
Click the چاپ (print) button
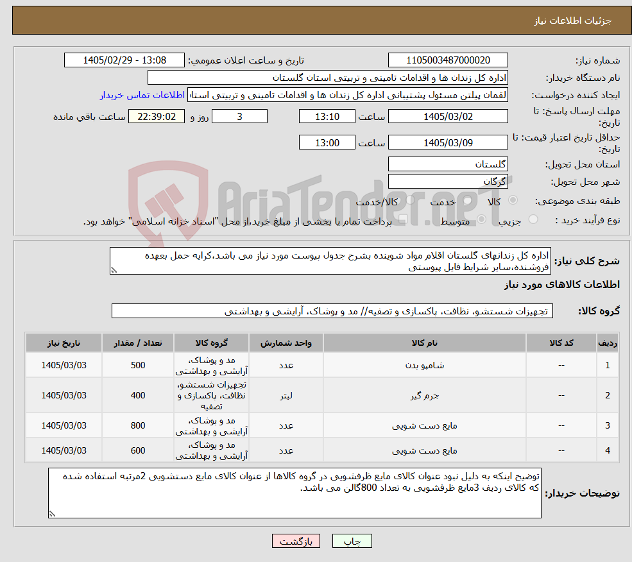coord(352,541)
